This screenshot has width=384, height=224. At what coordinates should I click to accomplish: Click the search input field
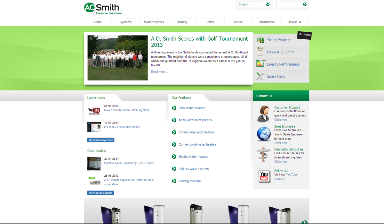(x=290, y=4)
